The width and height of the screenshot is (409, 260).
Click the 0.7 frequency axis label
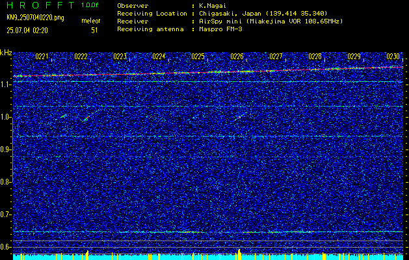[x=5, y=214]
